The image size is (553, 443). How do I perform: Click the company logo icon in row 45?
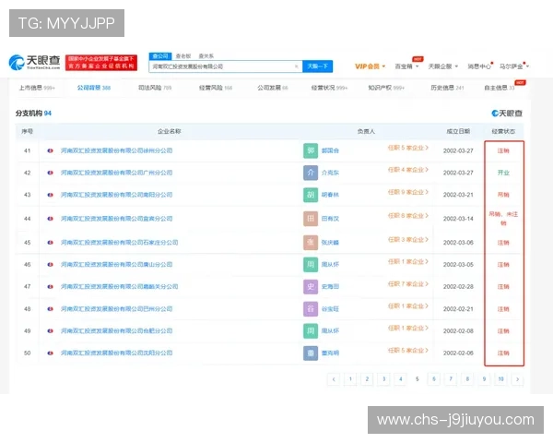(50, 243)
